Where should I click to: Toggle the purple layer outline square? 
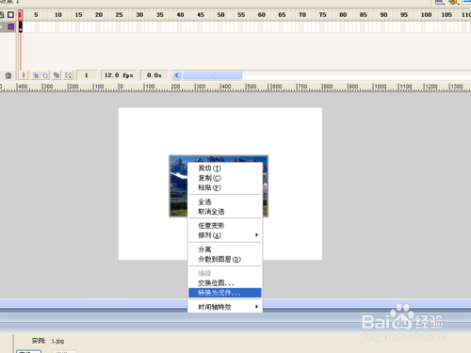pyautogui.click(x=11, y=26)
